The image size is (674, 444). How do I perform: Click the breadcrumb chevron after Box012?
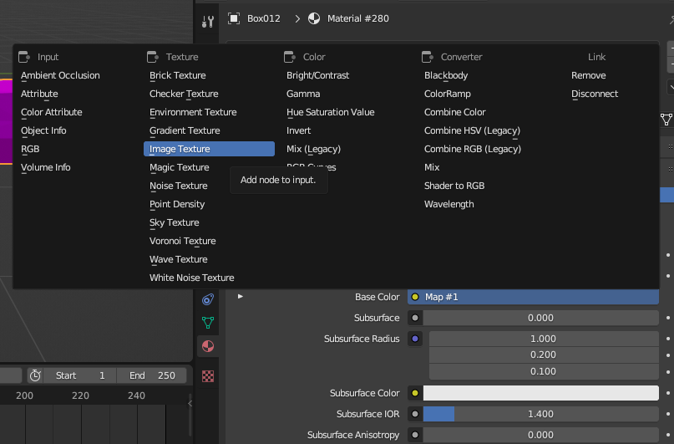(297, 18)
